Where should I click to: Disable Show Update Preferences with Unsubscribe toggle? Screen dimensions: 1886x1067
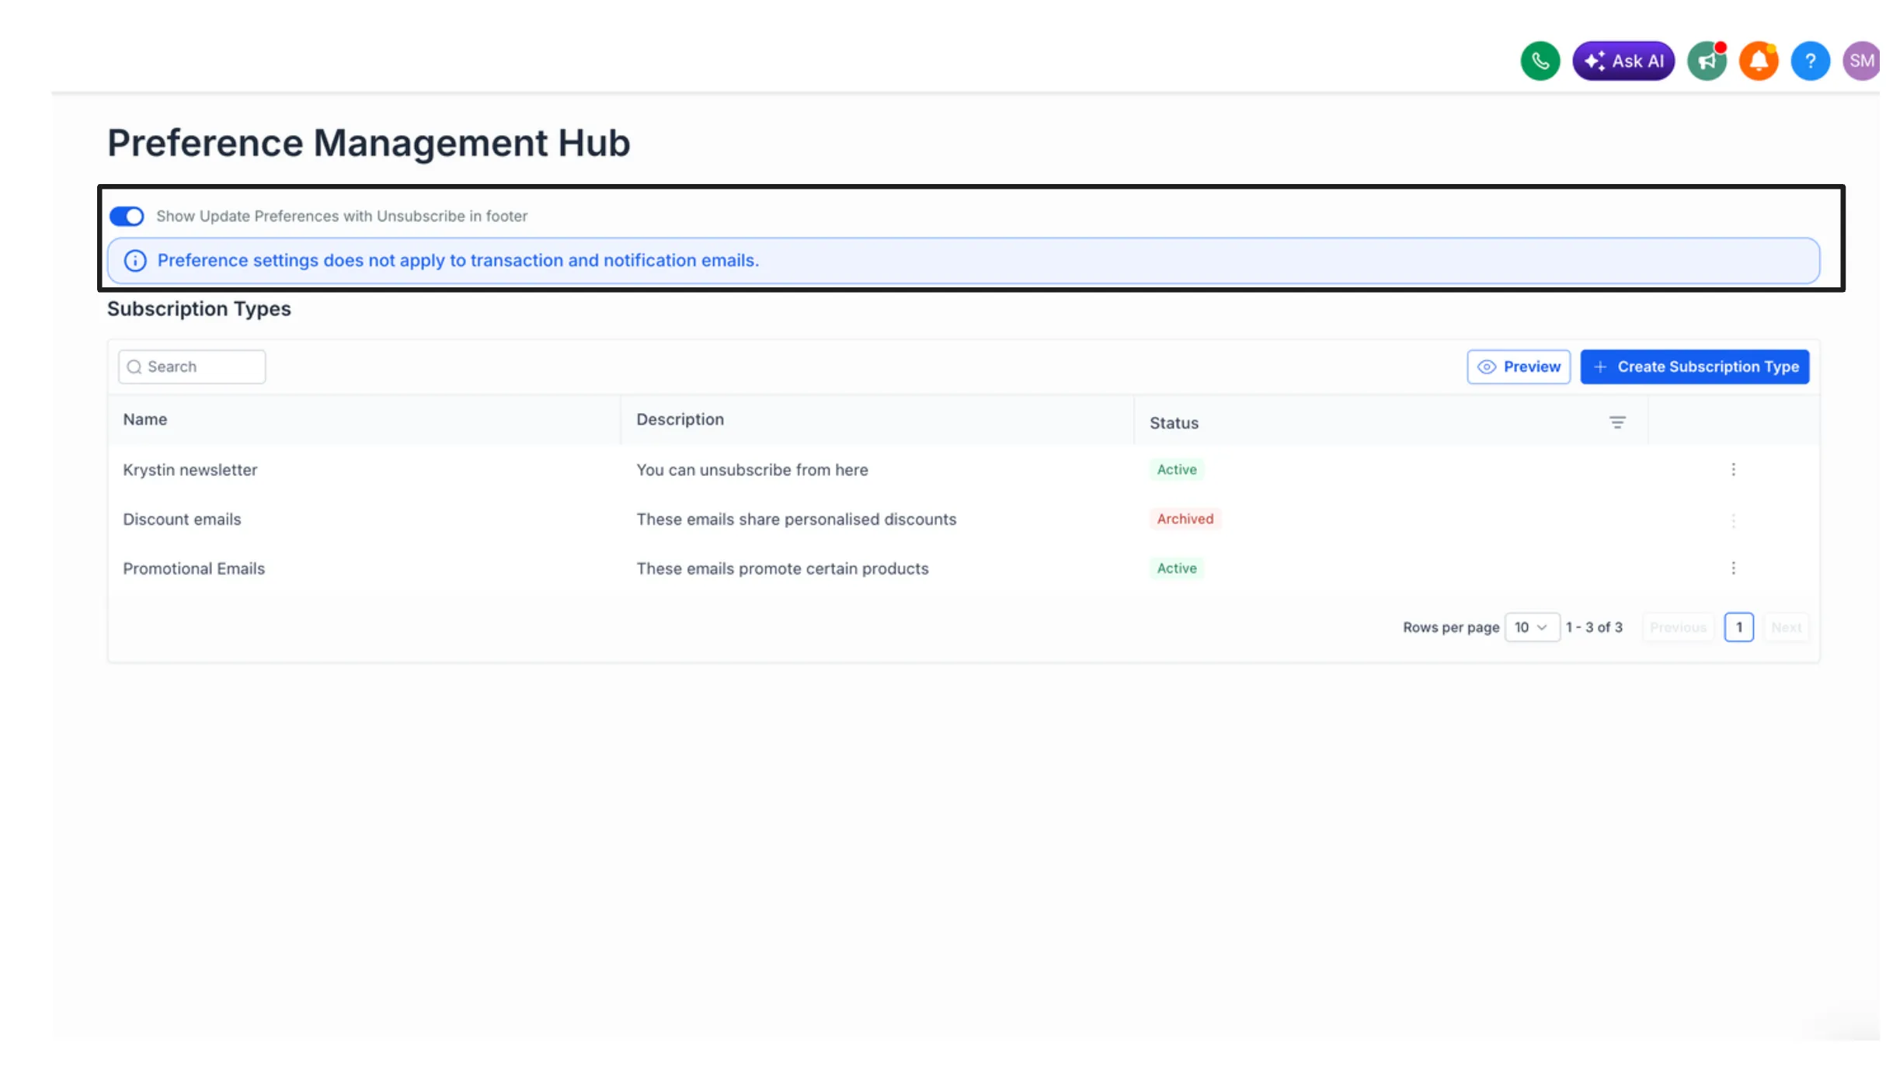(127, 216)
